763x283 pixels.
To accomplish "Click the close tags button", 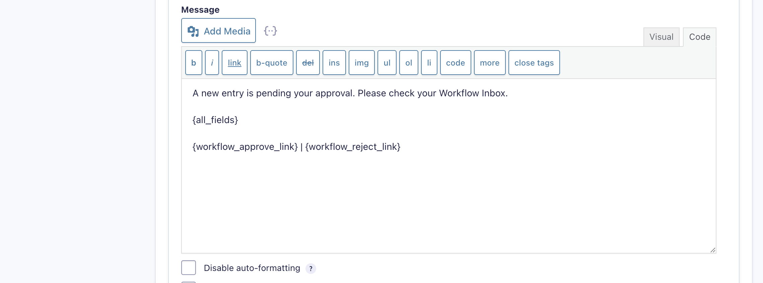I will tap(534, 63).
